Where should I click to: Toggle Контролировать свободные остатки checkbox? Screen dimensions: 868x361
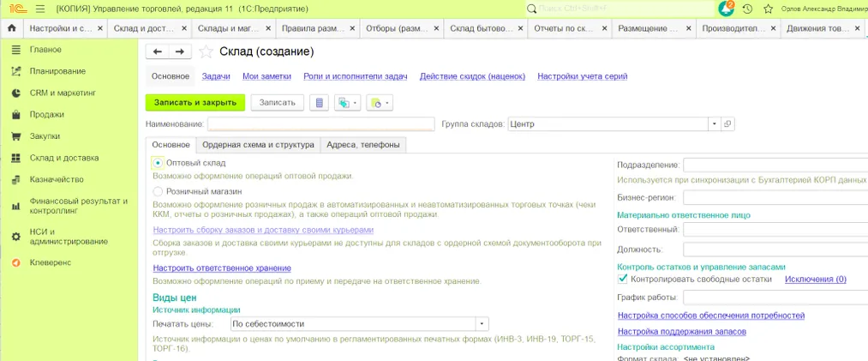[x=623, y=279]
